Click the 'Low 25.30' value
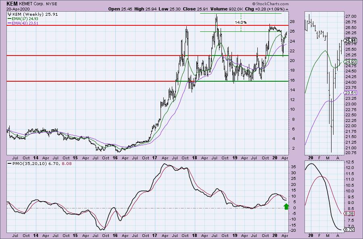 coord(170,9)
